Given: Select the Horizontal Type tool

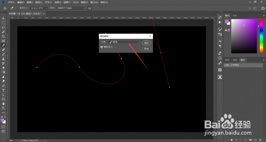Looking at the screenshot, I should point(3,90).
